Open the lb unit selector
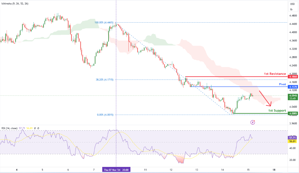The width and height of the screenshot is (299, 173). 291,9
